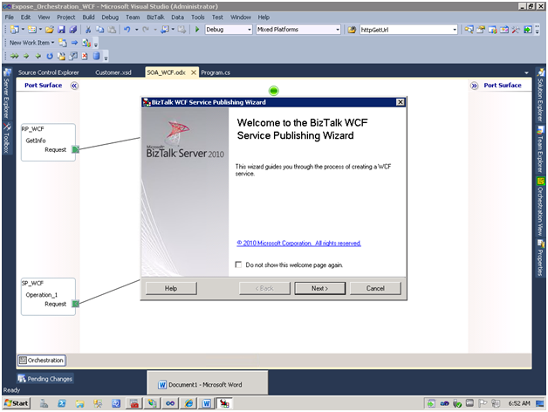Screen dimensions: 548x412
Task: Click the green Start Debugging arrow
Action: click(x=197, y=30)
